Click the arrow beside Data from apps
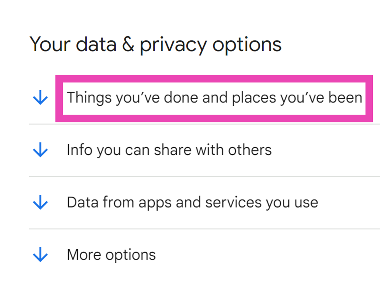Screen dimensions: 380x286 [x=40, y=203]
